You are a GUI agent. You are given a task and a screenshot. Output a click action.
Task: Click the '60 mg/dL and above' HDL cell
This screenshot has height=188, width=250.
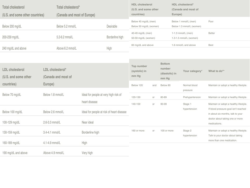pos(142,45)
